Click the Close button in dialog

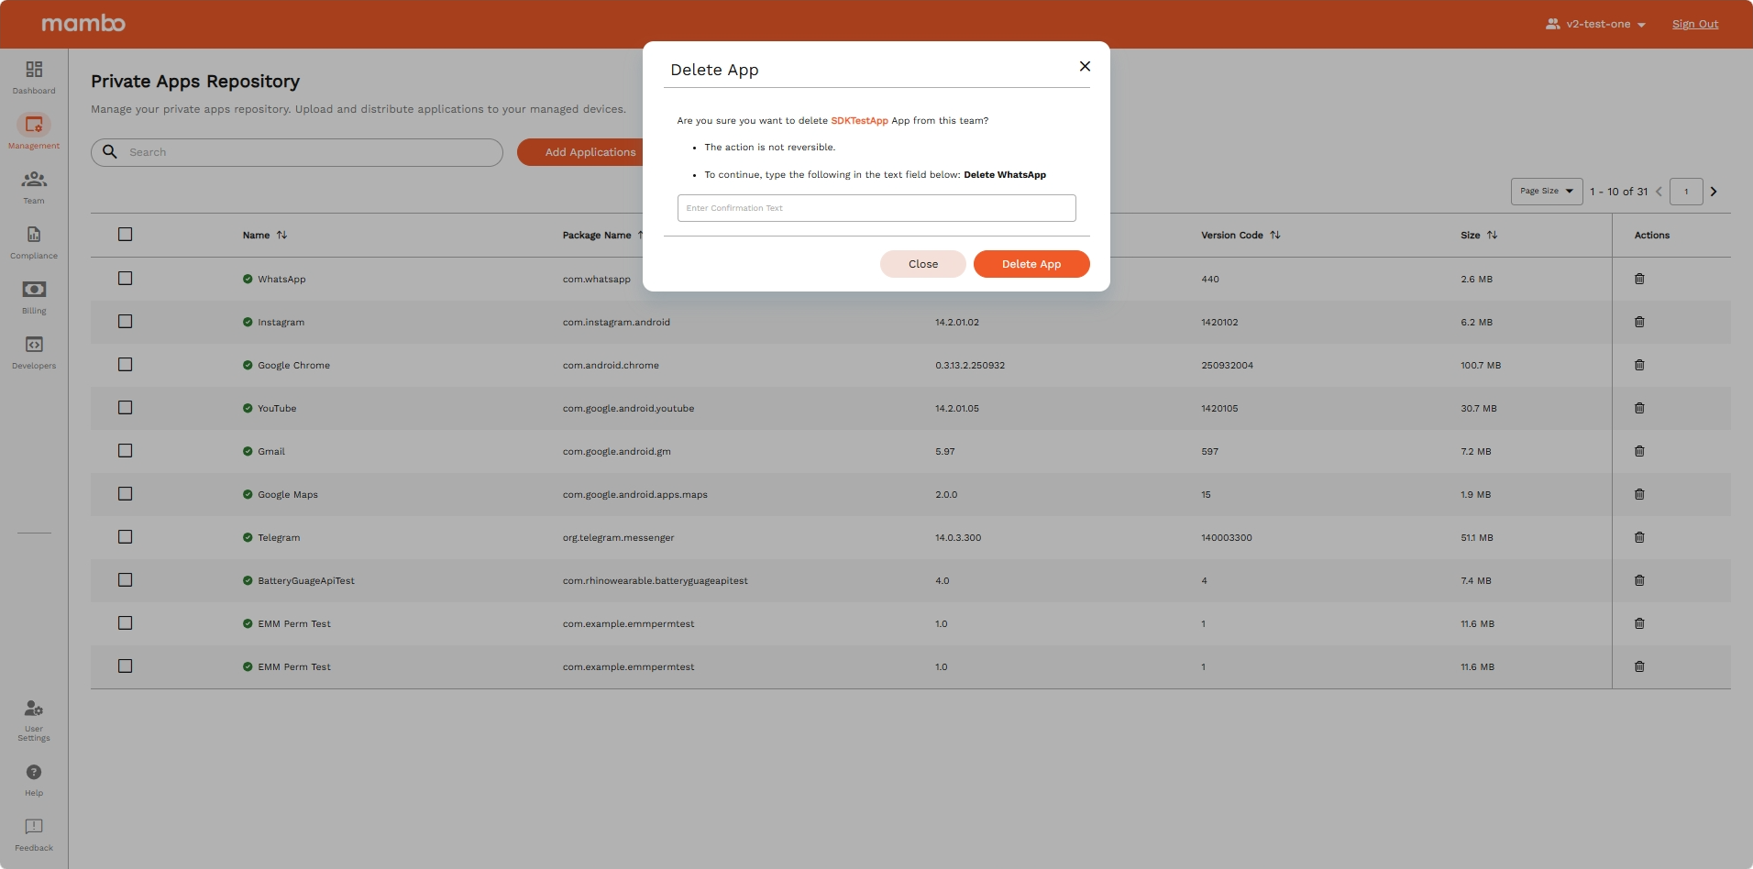click(x=923, y=264)
